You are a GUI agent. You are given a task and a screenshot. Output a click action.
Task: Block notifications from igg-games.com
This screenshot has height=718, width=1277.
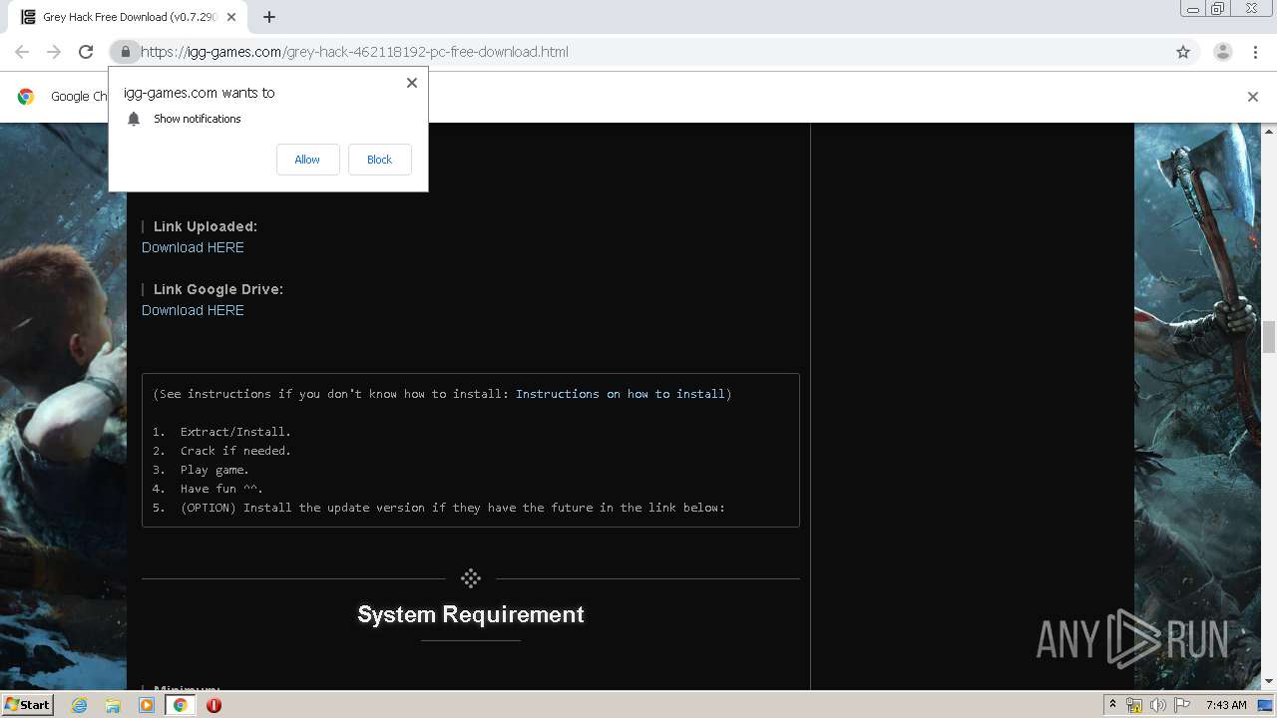click(379, 160)
